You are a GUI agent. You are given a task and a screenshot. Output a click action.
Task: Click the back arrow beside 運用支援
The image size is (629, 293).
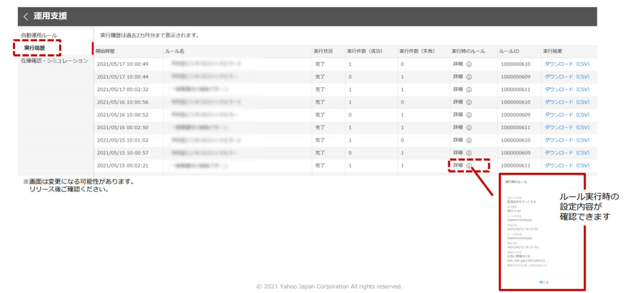pos(26,16)
